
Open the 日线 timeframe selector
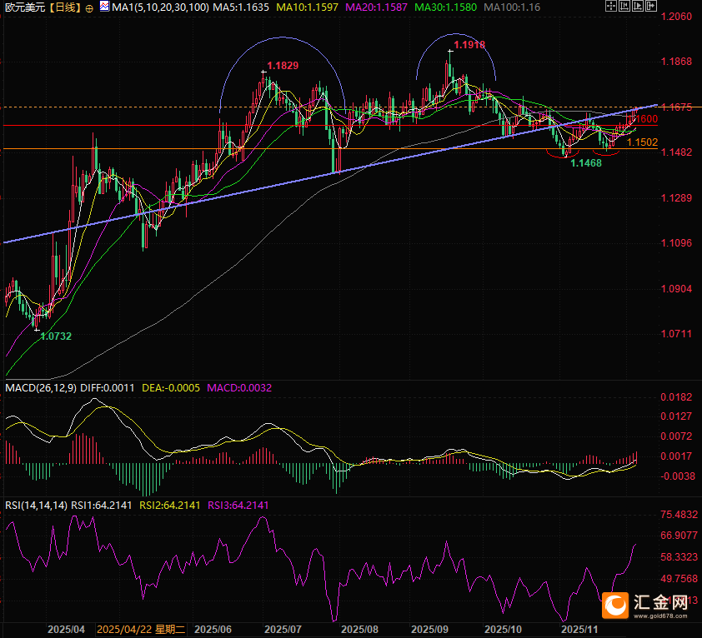coord(65,7)
